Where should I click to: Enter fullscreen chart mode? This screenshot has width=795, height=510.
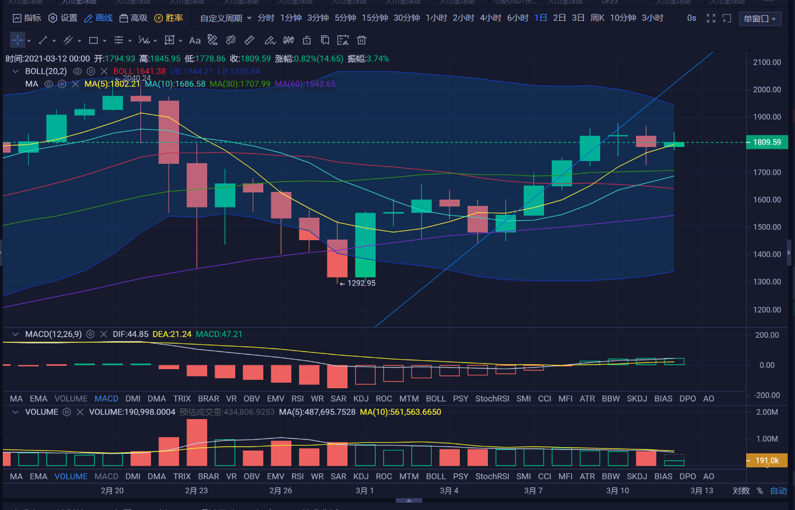711,19
